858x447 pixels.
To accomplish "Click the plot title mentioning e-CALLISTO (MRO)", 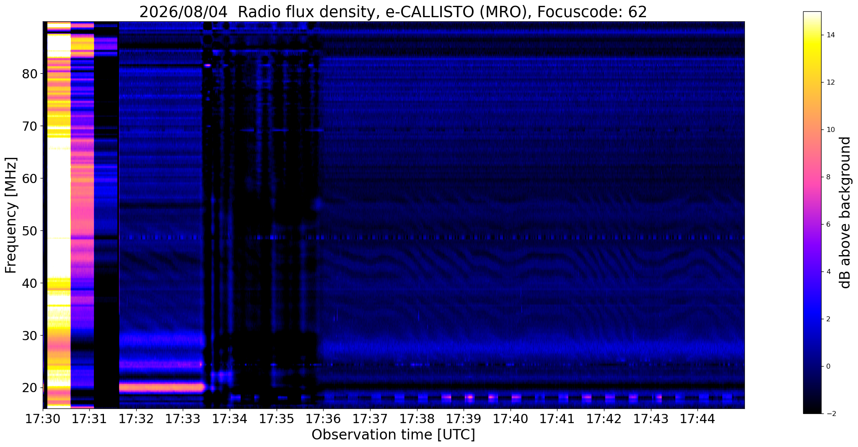I will point(393,12).
